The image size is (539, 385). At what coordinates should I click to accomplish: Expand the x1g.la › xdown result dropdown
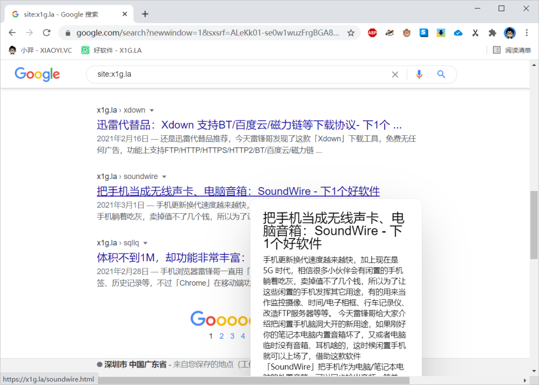pyautogui.click(x=152, y=110)
